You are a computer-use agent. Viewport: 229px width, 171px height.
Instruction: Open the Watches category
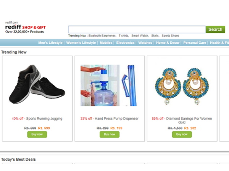(145, 43)
